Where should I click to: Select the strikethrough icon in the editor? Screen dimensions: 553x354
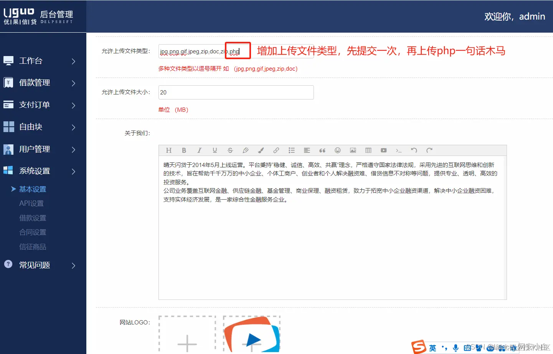tap(230, 150)
